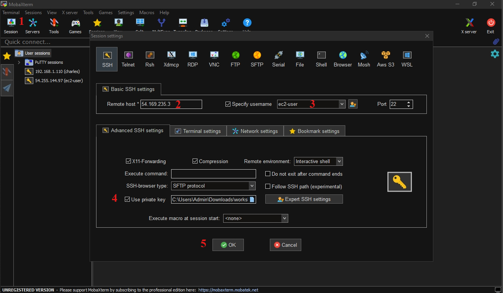Select the FTP session type
Viewport: 503px width, 293px height.
tap(235, 59)
